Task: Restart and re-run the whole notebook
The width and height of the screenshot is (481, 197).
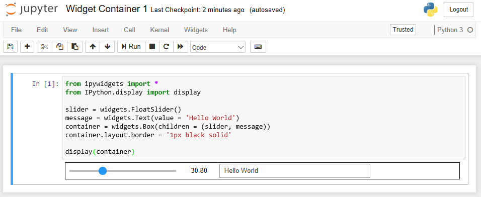Action: [x=181, y=47]
